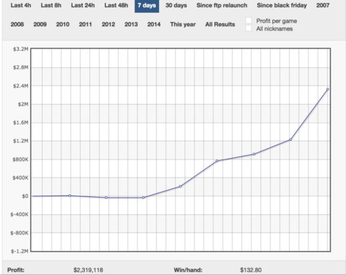Select the Last 4h time range
This screenshot has height=275, width=346.
point(21,5)
